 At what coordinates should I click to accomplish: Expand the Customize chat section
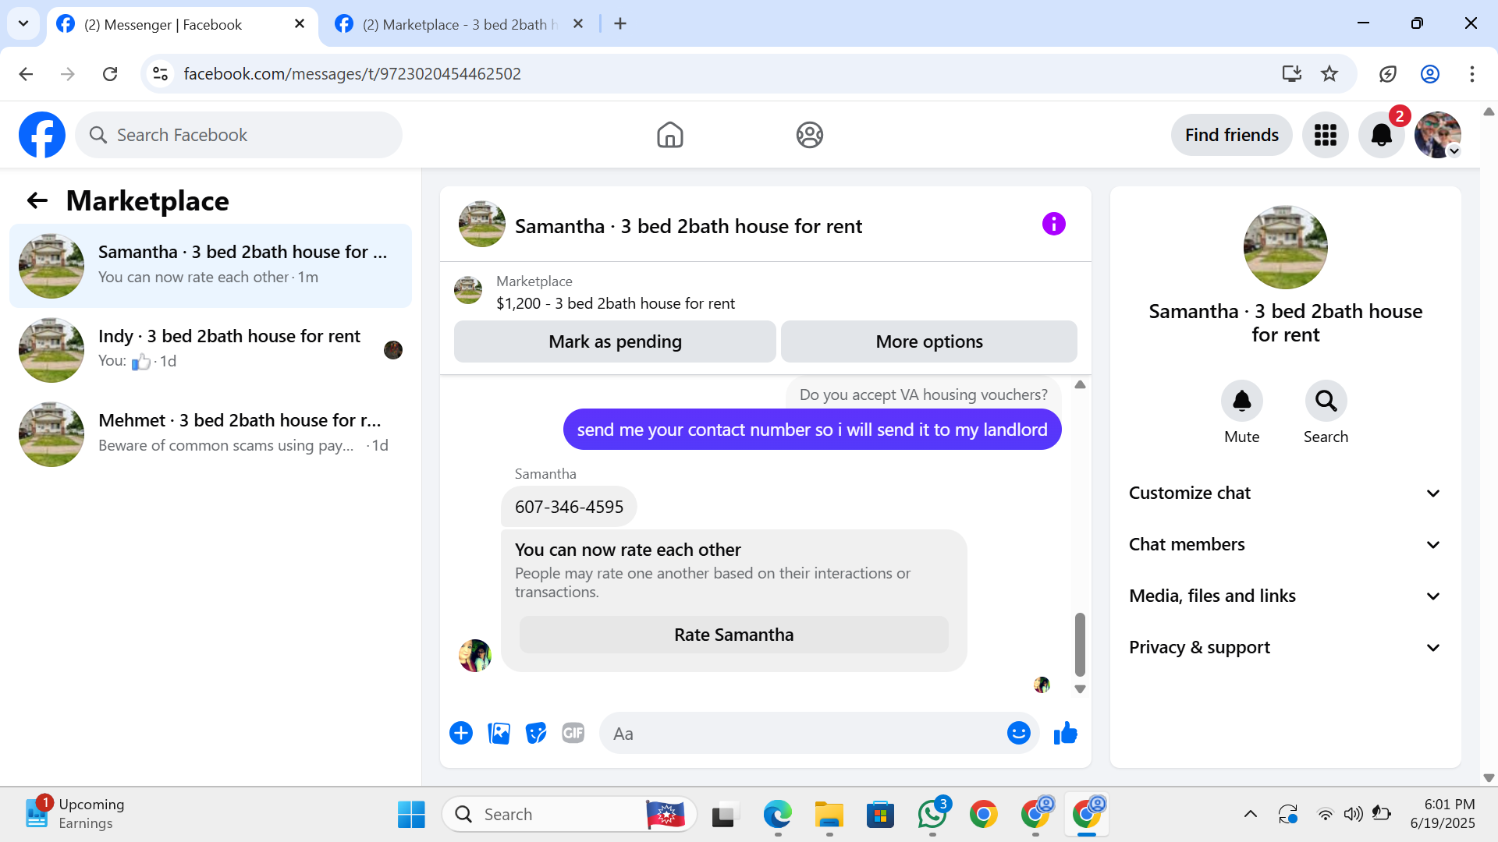(x=1285, y=493)
